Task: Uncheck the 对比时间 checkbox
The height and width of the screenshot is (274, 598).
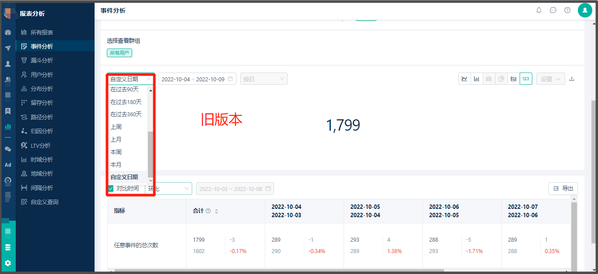Action: [x=111, y=189]
